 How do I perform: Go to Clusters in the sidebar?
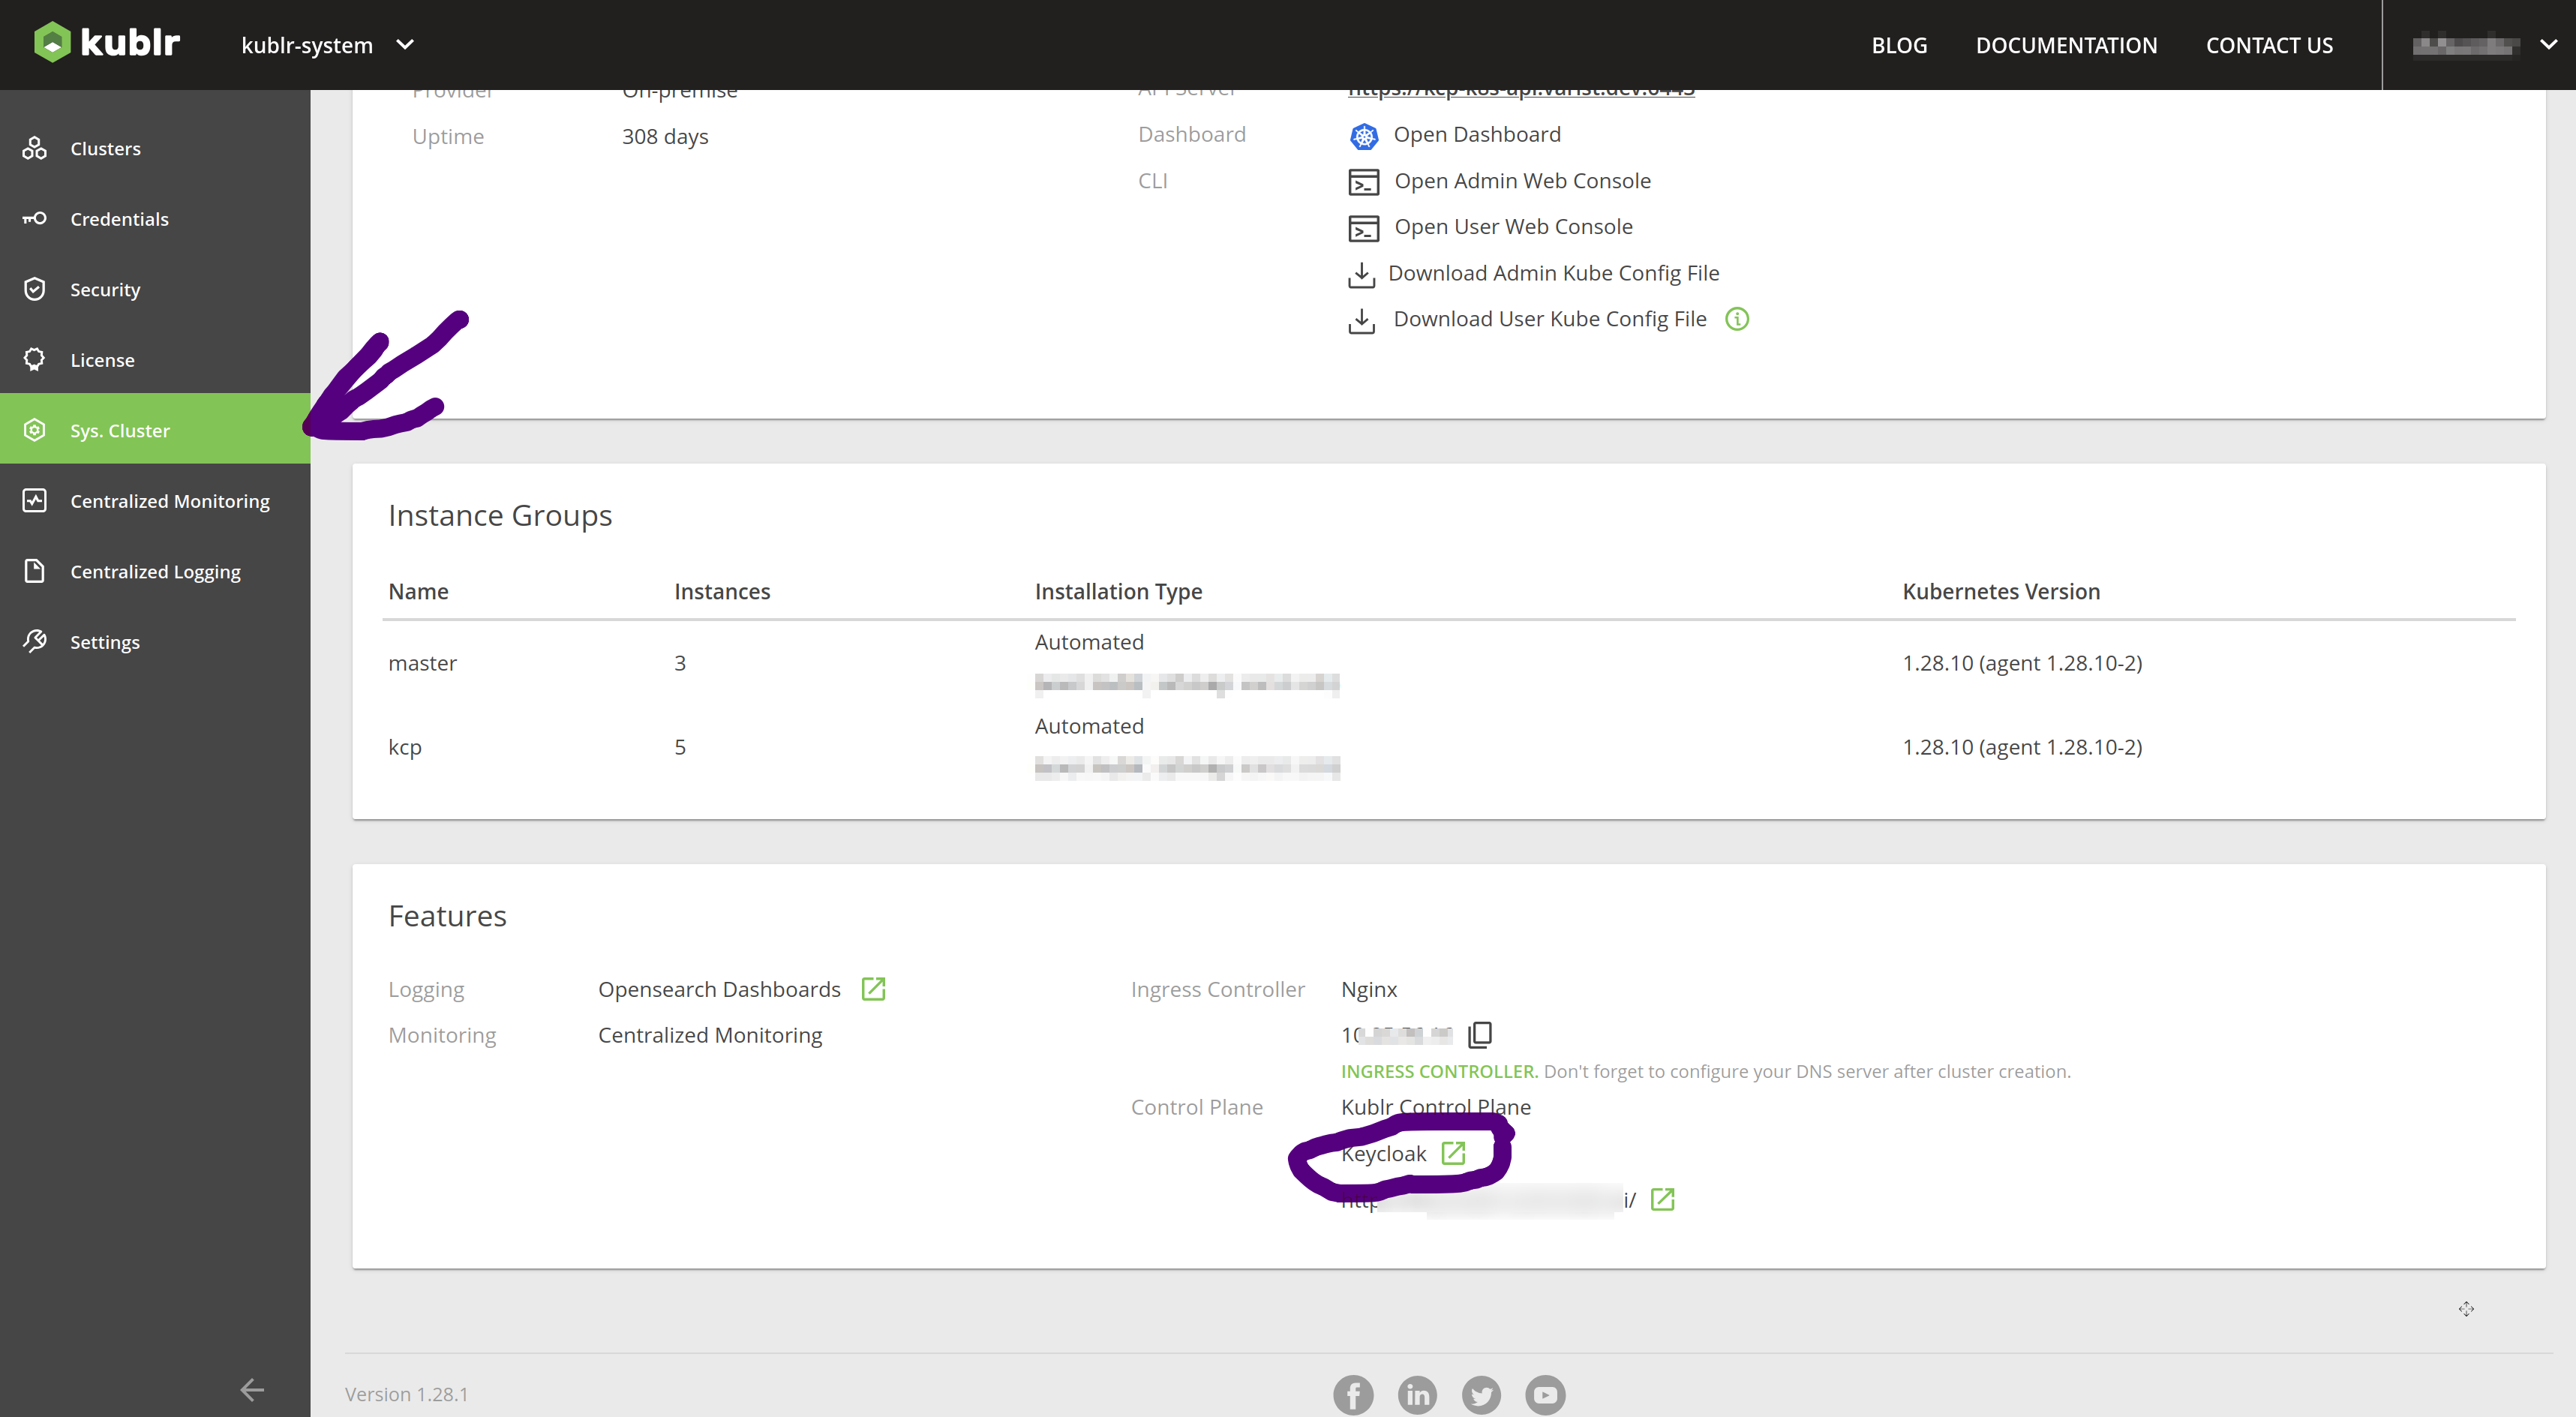pyautogui.click(x=155, y=148)
